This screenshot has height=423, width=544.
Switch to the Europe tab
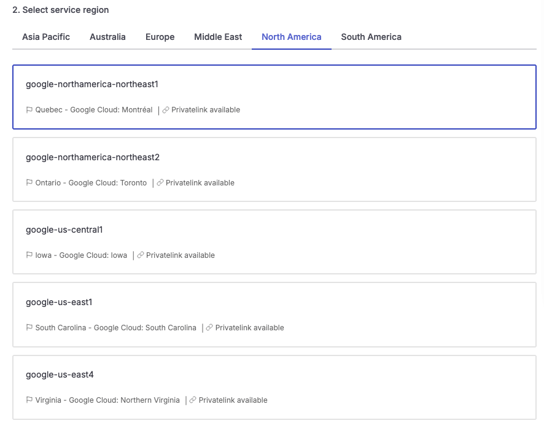[160, 37]
